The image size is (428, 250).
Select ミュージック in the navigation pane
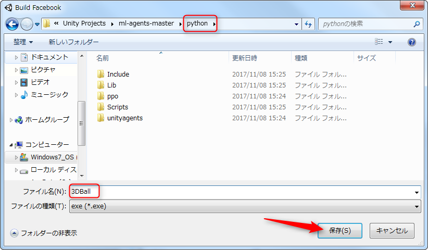point(49,95)
